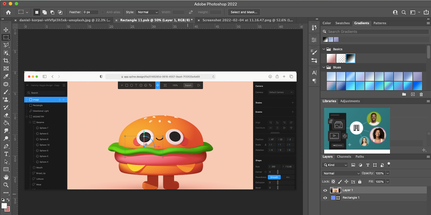Click the foreground color swatch
The height and width of the screenshot is (215, 431).
tap(4, 206)
